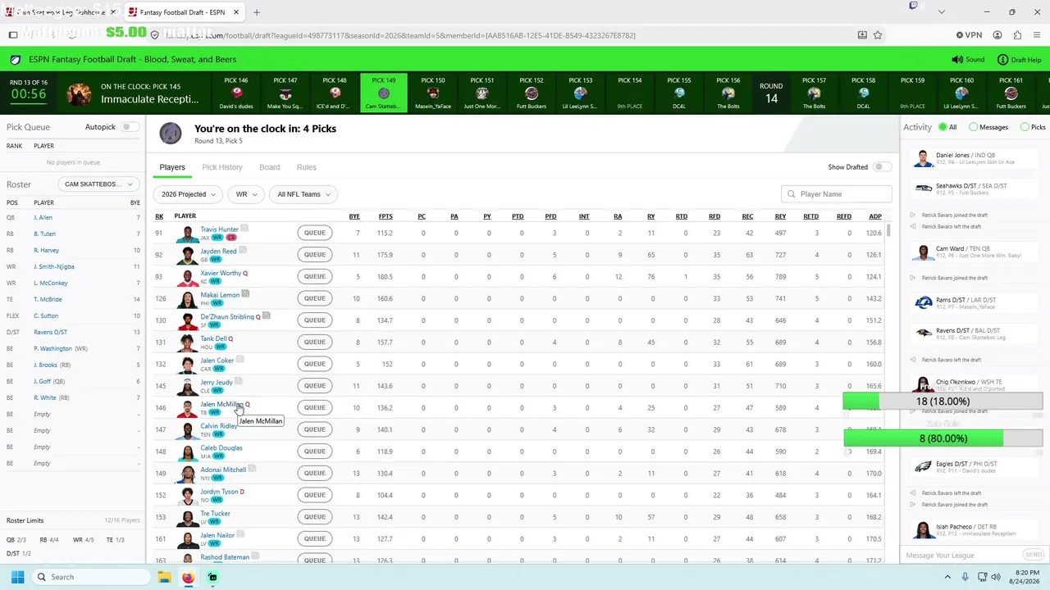Open Jalen Coker's player news note icon

240,360
